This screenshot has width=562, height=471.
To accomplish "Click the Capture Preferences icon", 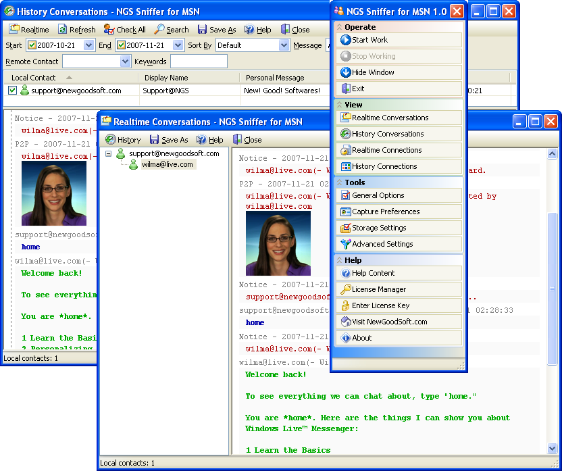I will (346, 212).
